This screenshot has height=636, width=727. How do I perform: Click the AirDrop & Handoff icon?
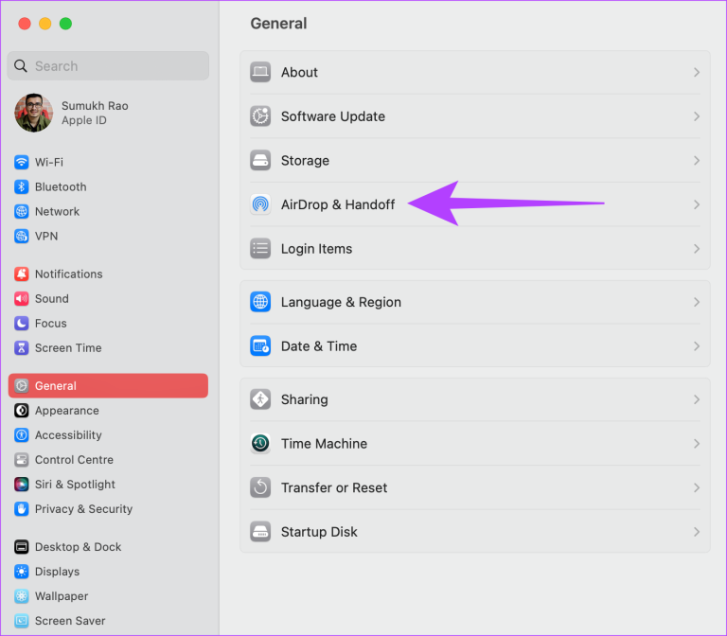click(260, 204)
